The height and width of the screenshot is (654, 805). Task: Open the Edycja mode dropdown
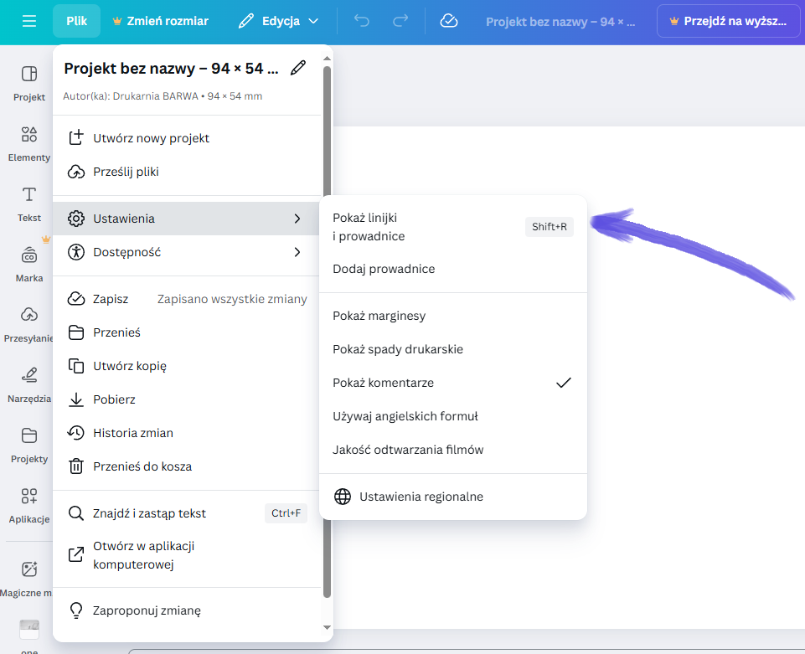(x=279, y=21)
